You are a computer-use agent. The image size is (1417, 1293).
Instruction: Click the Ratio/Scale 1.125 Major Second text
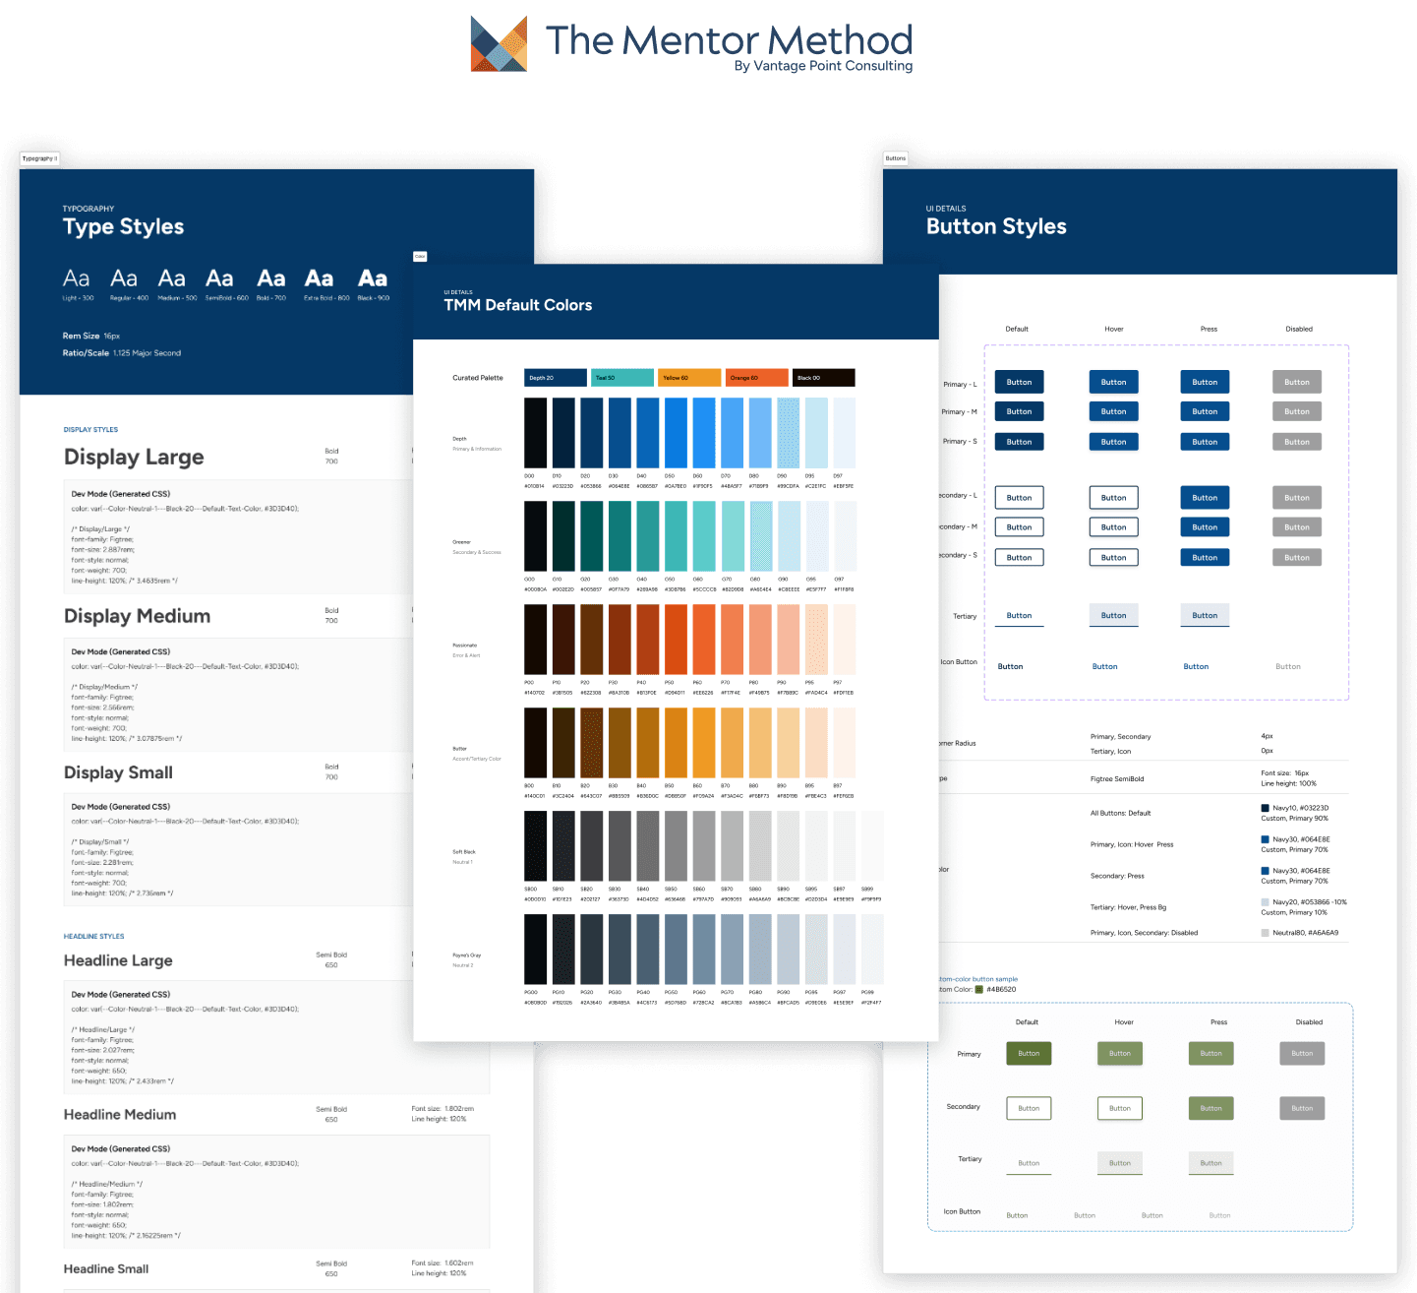pyautogui.click(x=122, y=353)
